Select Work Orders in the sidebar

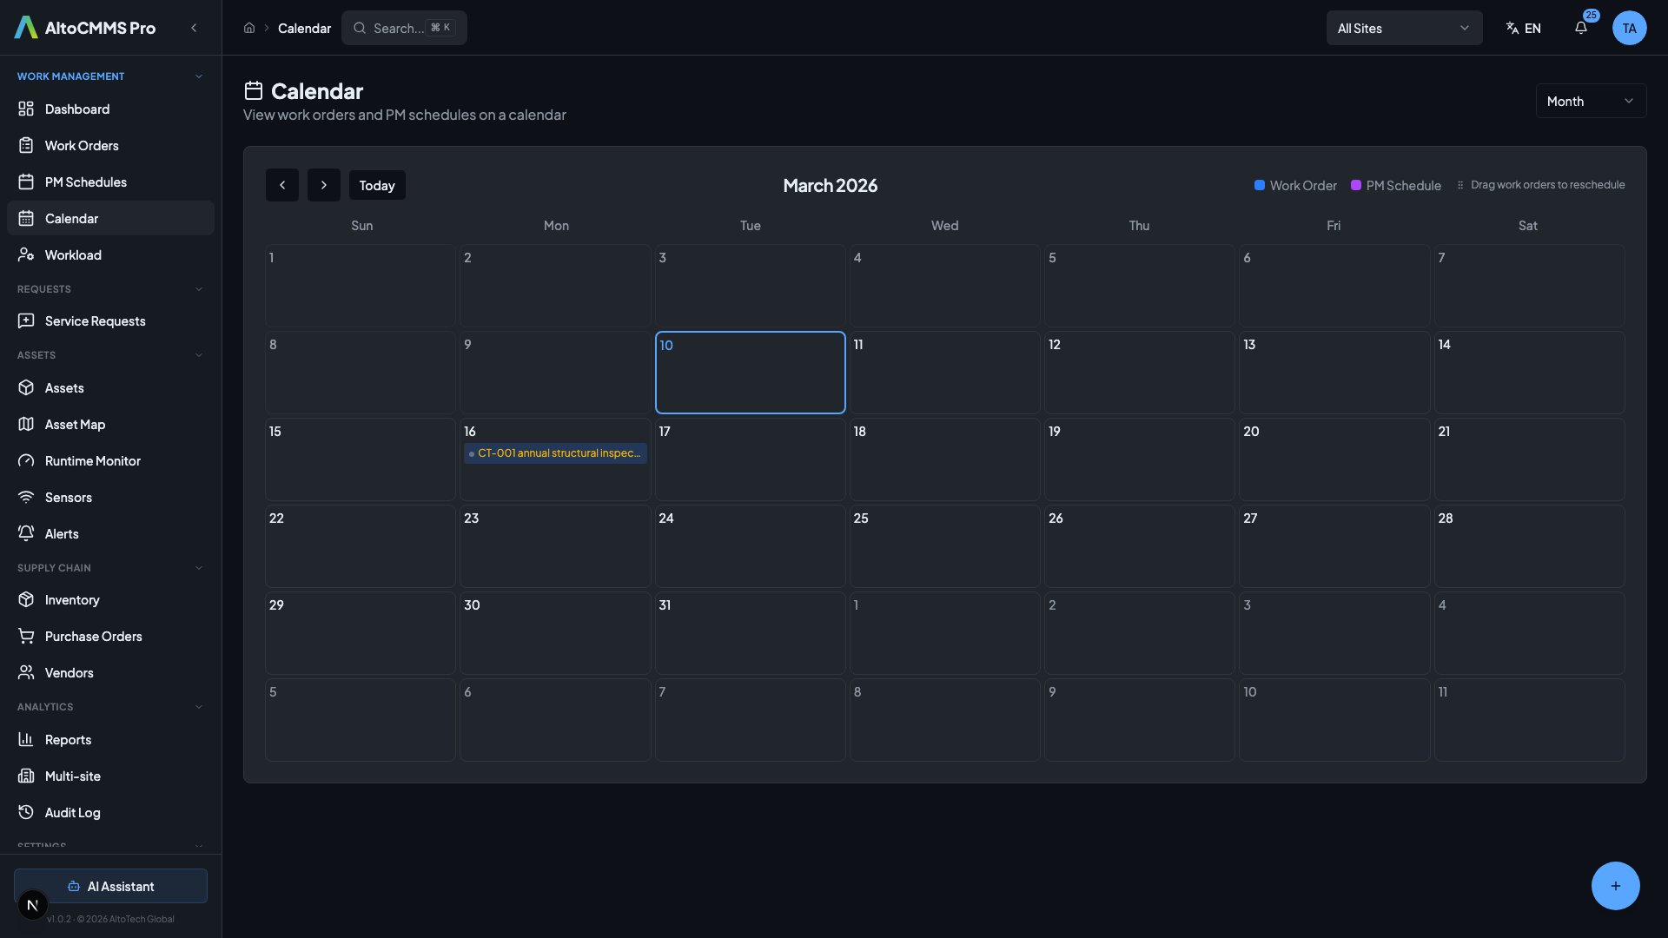(x=82, y=145)
